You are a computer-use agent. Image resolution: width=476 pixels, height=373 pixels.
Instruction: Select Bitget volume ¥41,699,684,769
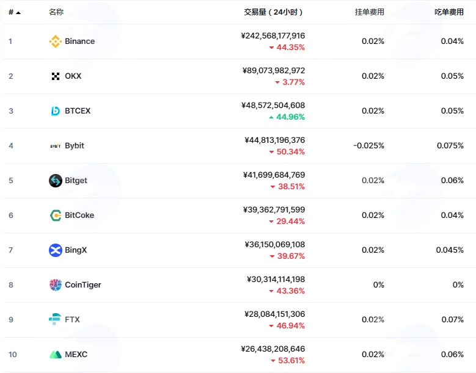(274, 175)
